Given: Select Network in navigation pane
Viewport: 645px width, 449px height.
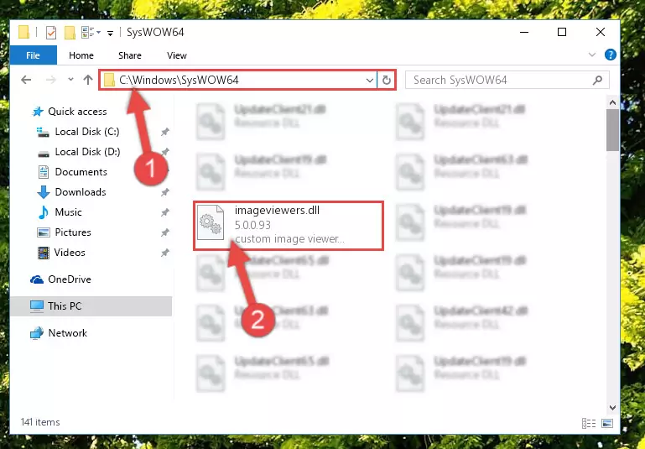Looking at the screenshot, I should pyautogui.click(x=67, y=333).
